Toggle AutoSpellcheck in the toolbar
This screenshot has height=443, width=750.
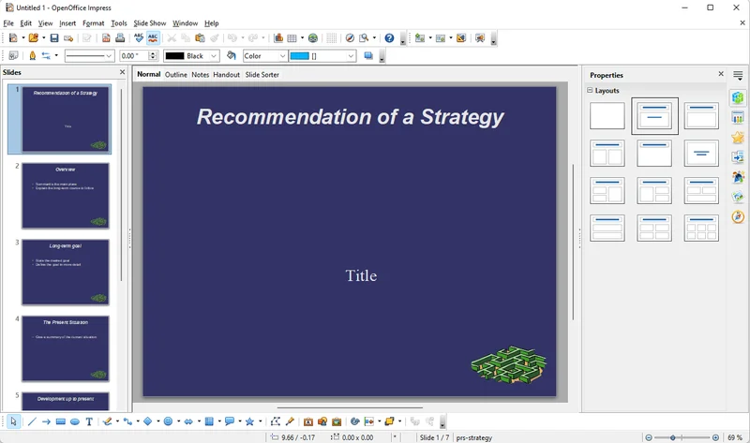coord(154,38)
